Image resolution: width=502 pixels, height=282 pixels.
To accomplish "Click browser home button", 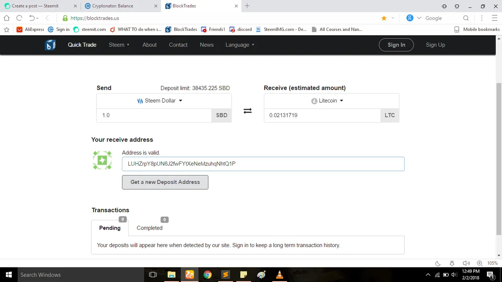I will pyautogui.click(x=7, y=18).
